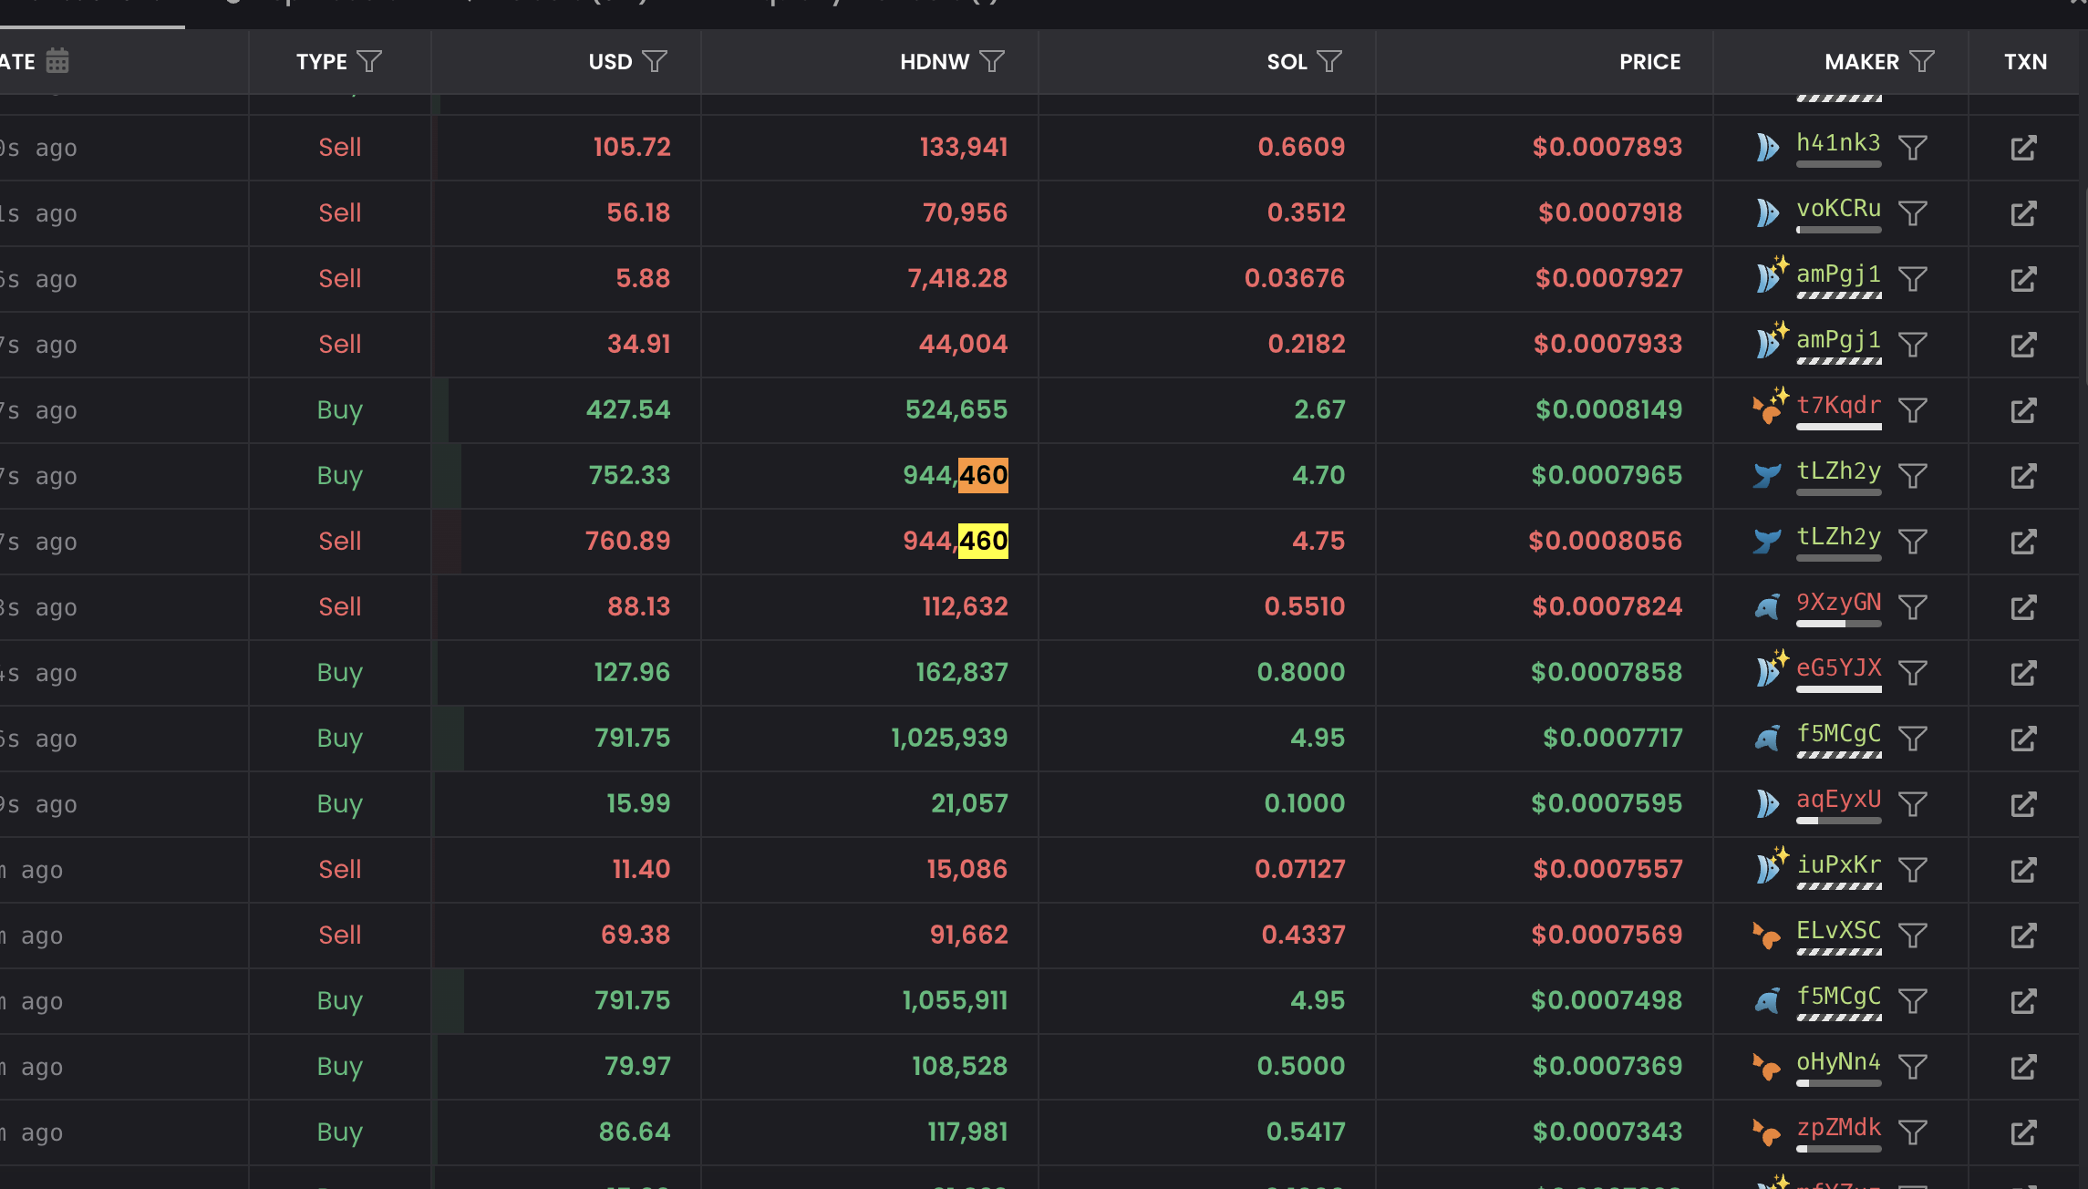Open transaction for 9XzyGN sell
The height and width of the screenshot is (1189, 2088).
2023,606
